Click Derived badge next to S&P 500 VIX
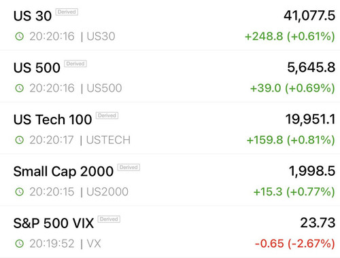Screen dimensions: 340x258 pyautogui.click(x=109, y=219)
